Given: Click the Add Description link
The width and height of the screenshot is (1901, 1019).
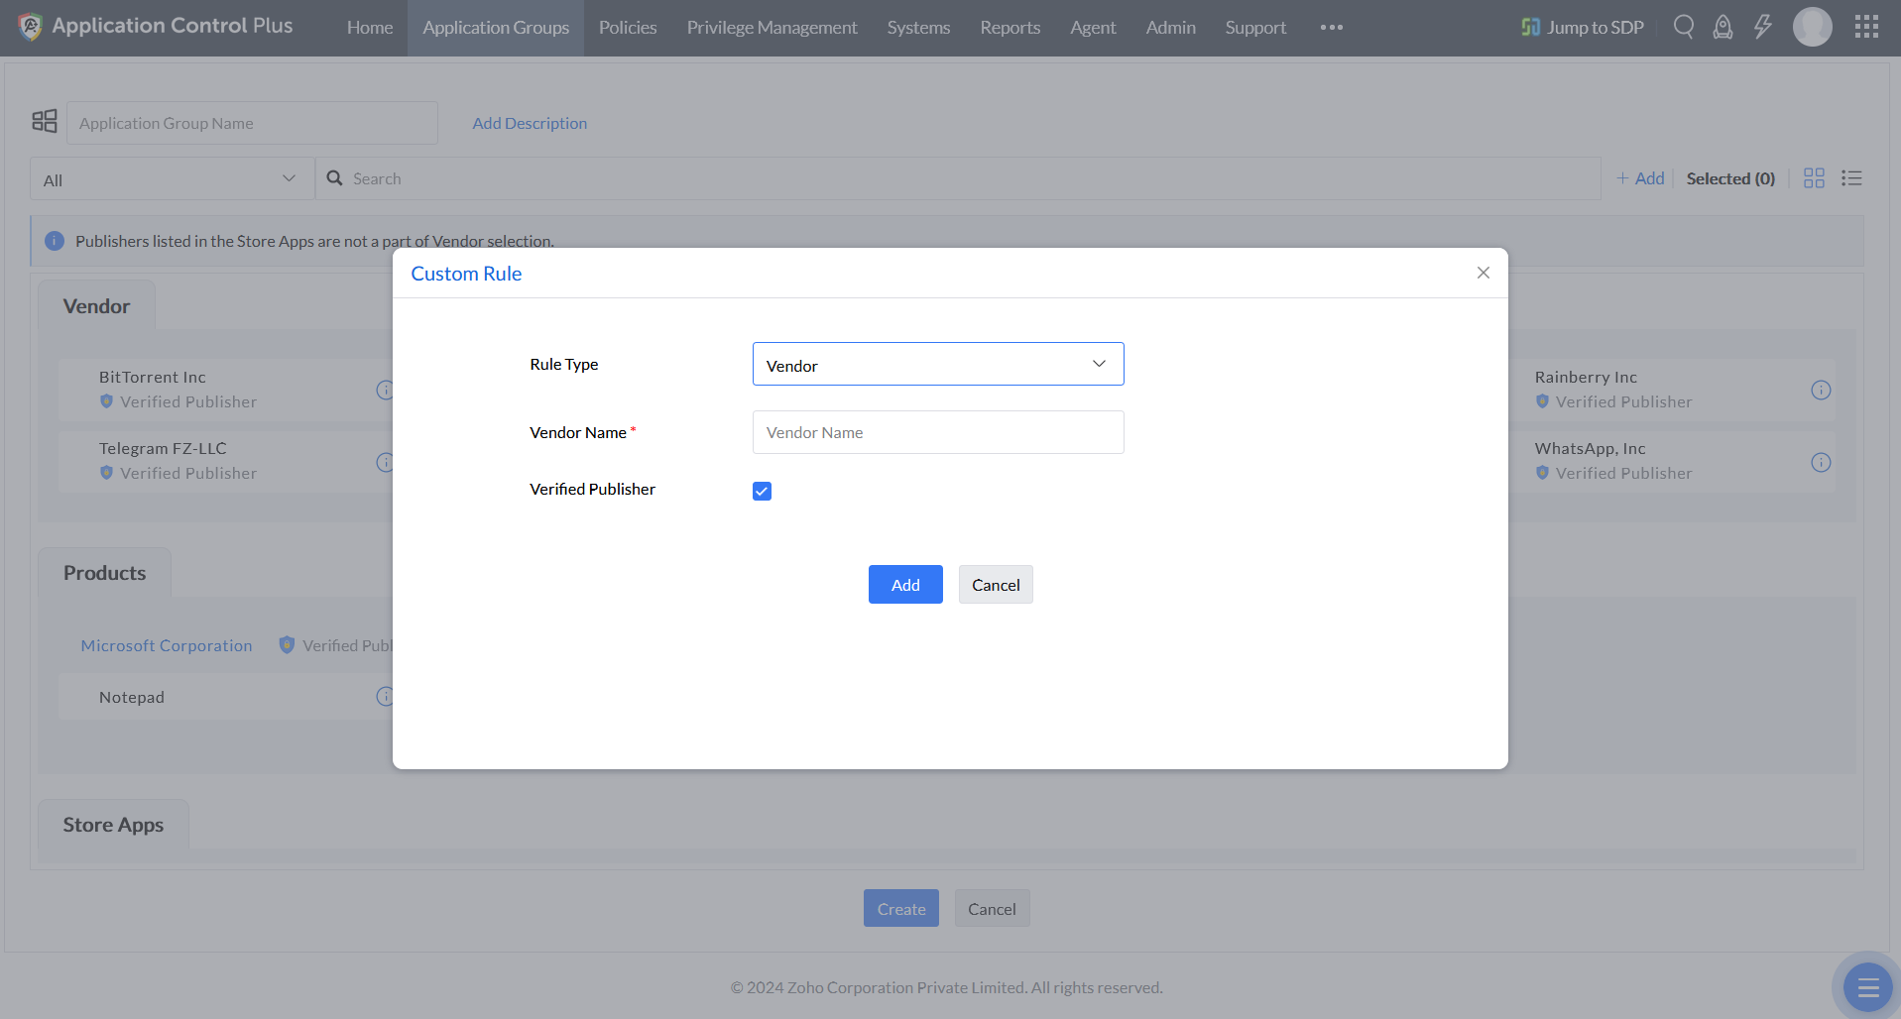Looking at the screenshot, I should pos(530,123).
